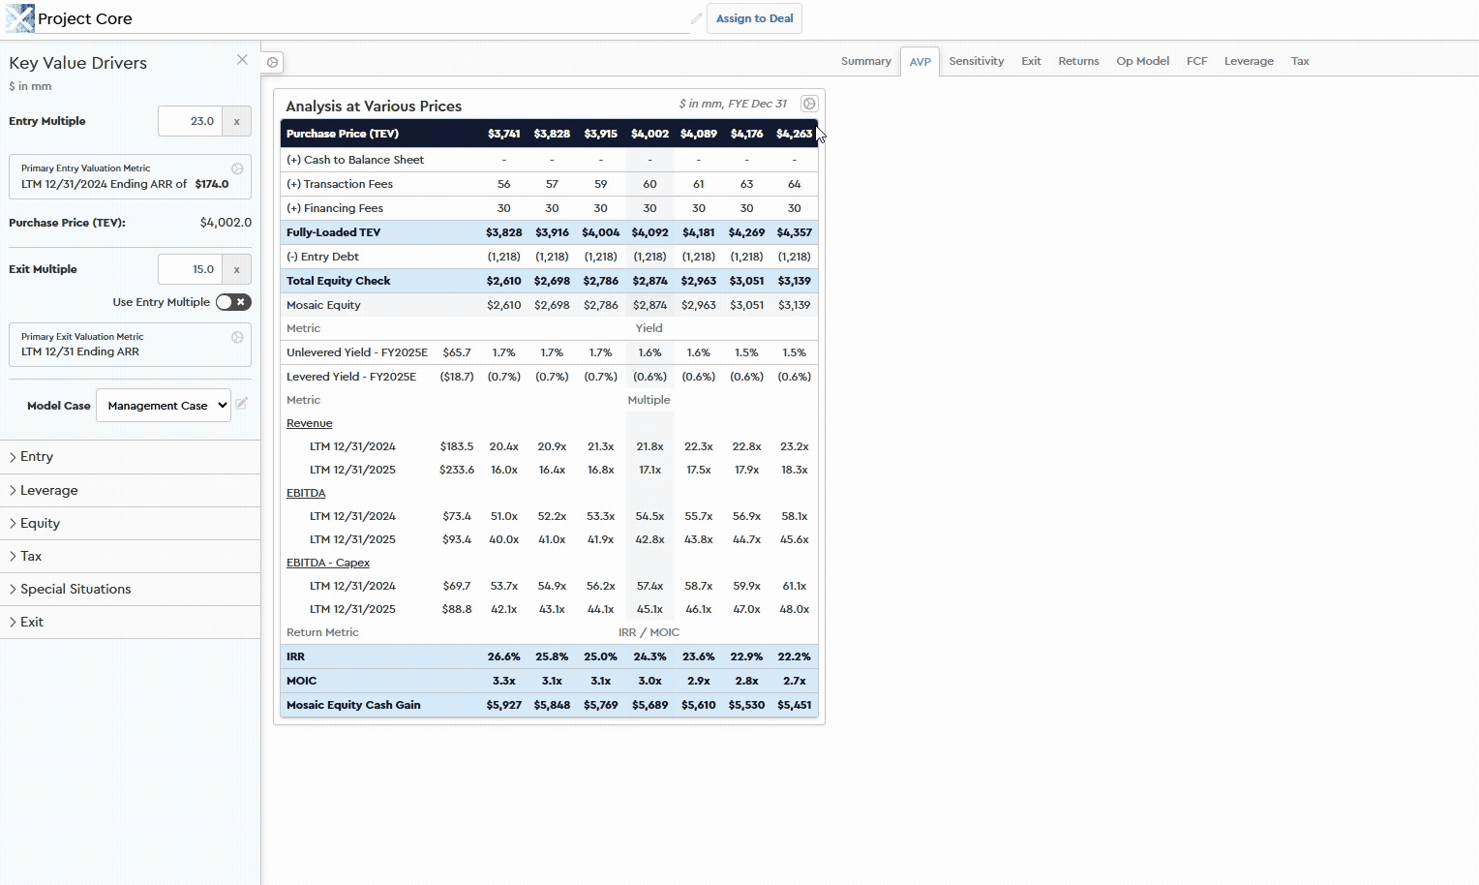The image size is (1479, 885).
Task: Click the Exit Multiple input field
Action: (191, 270)
